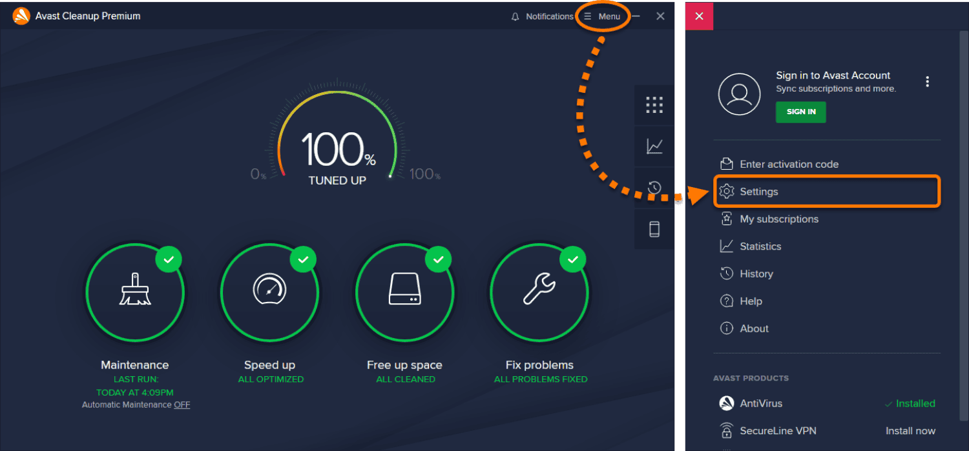Open My subscriptions
Screen dimensions: 969x451
pos(779,219)
